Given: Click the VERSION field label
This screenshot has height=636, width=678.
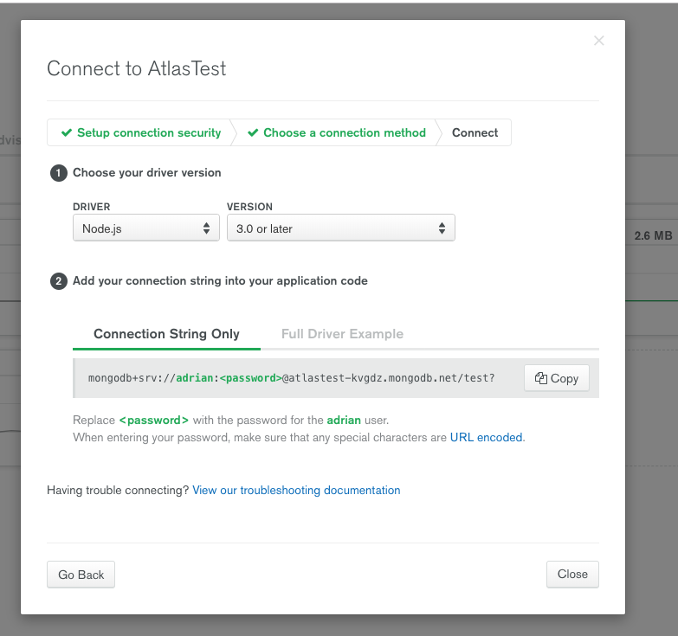Looking at the screenshot, I should click(250, 207).
